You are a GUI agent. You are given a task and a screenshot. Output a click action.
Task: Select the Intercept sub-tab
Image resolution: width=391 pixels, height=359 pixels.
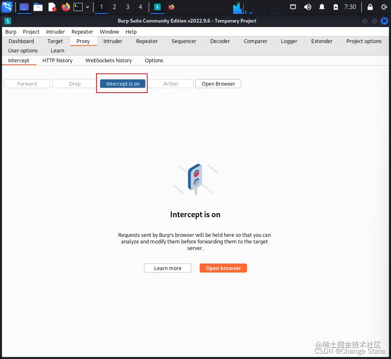click(19, 61)
